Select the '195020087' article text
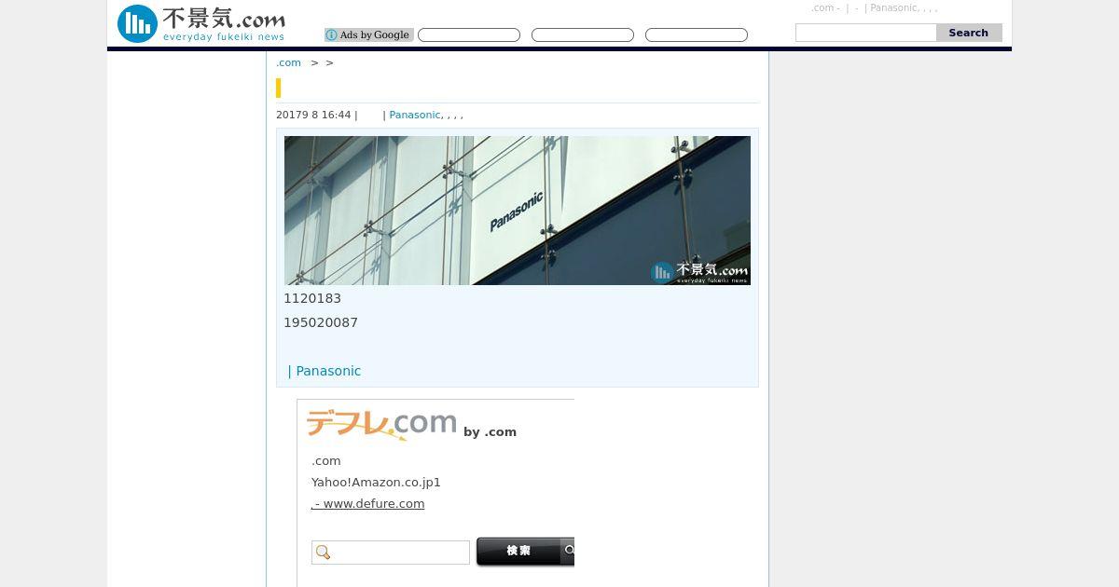This screenshot has height=587, width=1119. (x=321, y=322)
